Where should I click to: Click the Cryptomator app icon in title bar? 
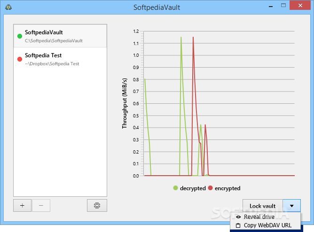coord(8,7)
